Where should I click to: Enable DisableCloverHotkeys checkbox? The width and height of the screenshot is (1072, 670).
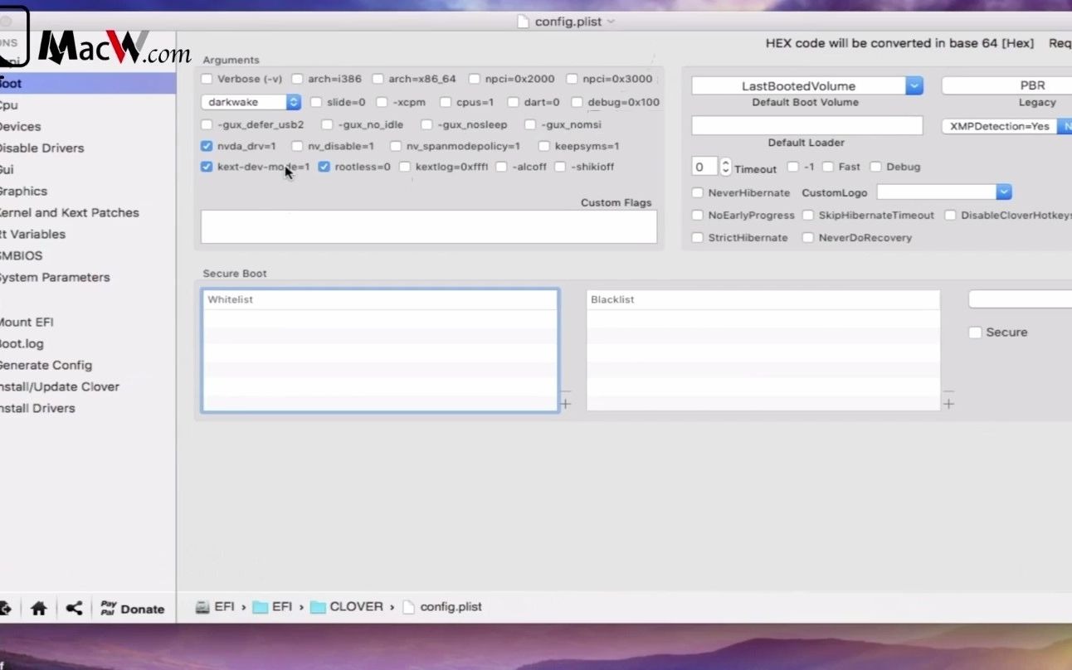click(950, 215)
